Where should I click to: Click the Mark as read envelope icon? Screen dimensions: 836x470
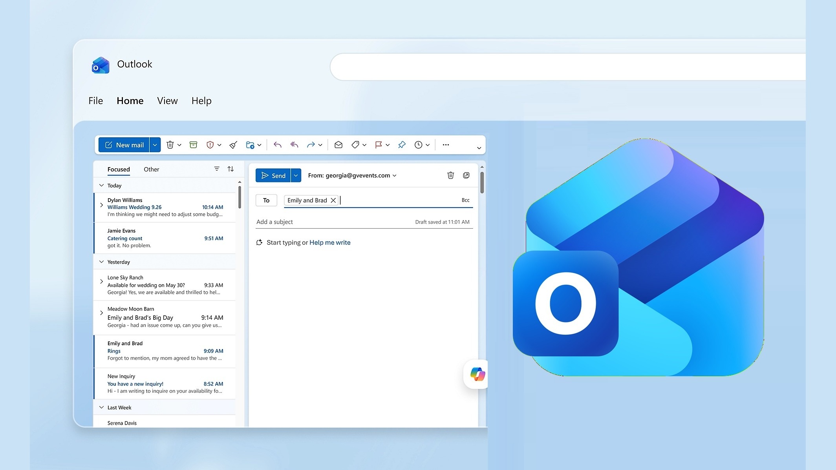pos(338,145)
